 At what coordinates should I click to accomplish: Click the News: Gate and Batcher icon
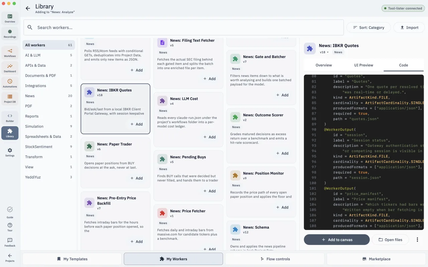coord(235,59)
